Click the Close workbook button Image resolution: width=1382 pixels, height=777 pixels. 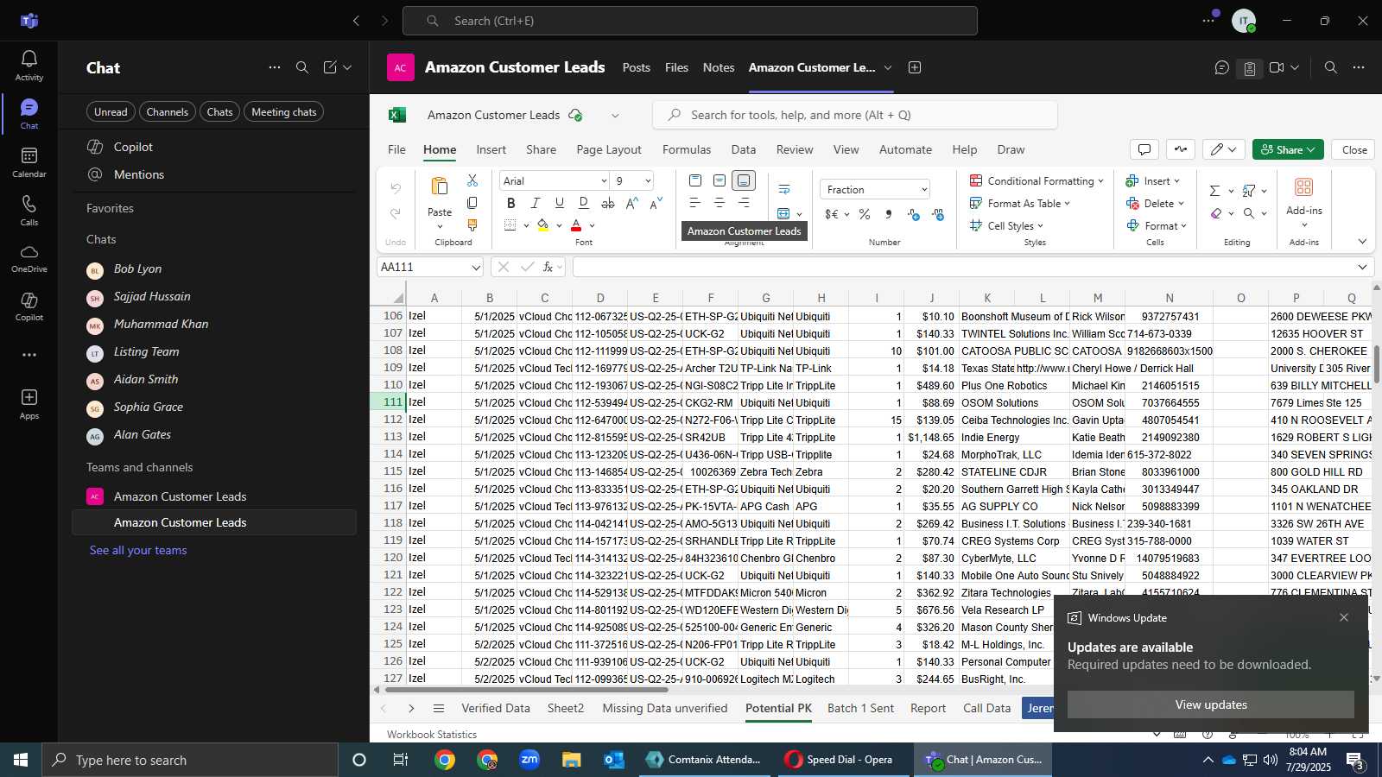pyautogui.click(x=1353, y=149)
